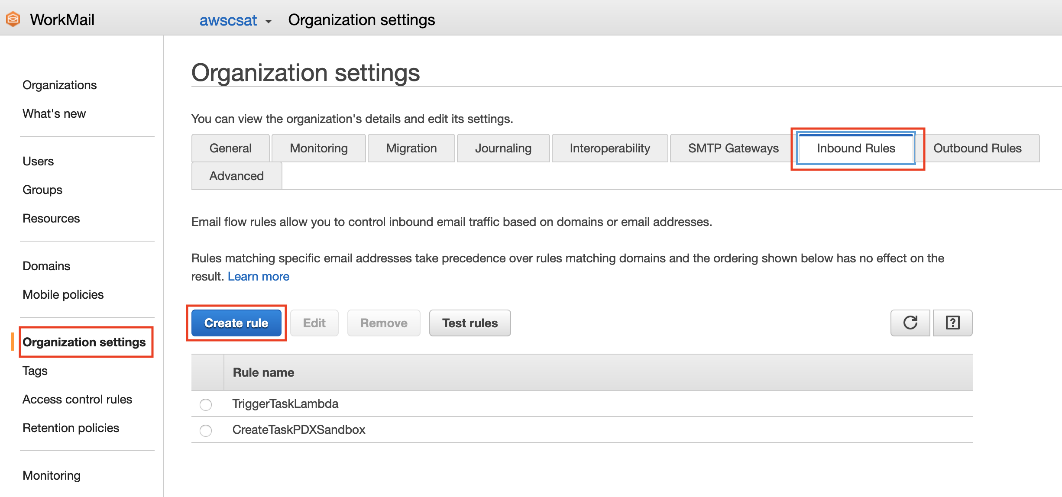1062x497 pixels.
Task: Open What's new in the sidebar
Action: (x=54, y=113)
